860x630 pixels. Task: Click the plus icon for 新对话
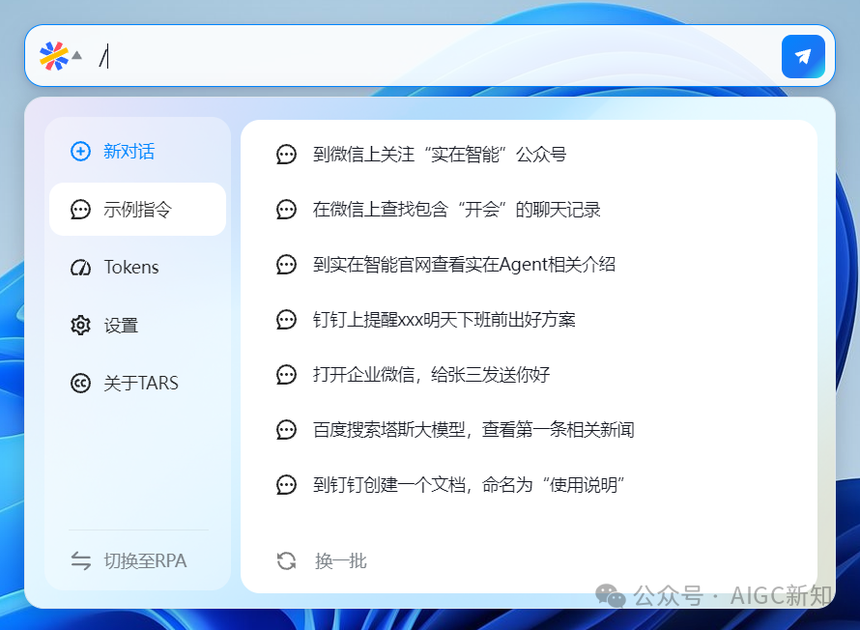click(x=80, y=152)
